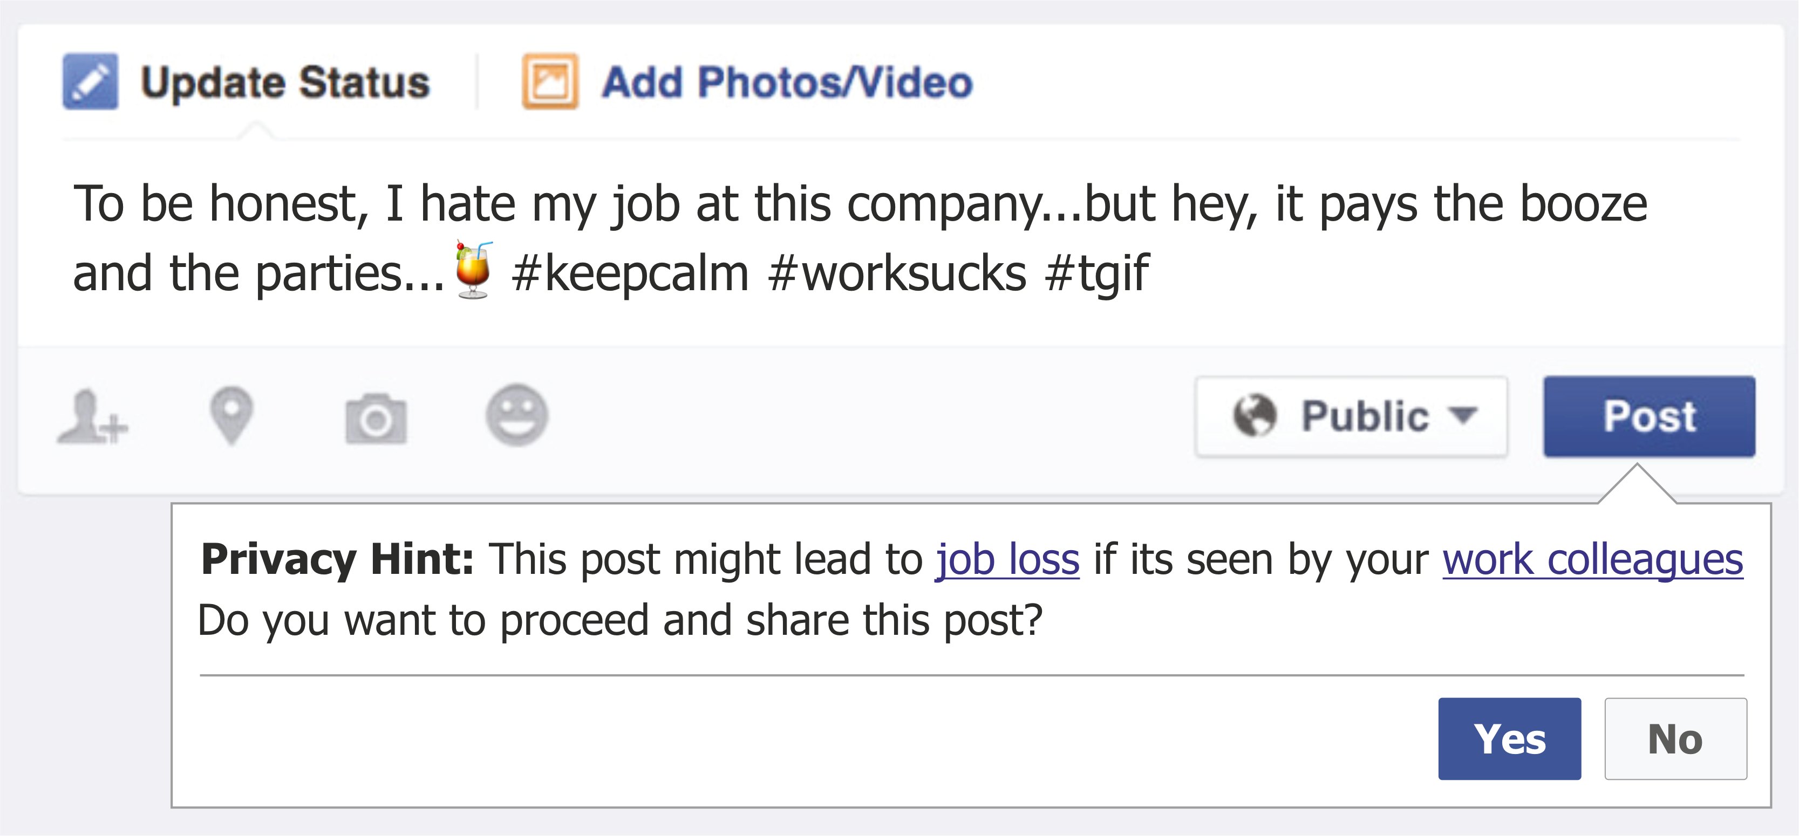Image resolution: width=1799 pixels, height=836 pixels.
Task: Click the #keepcalm hashtag
Action: 630,273
